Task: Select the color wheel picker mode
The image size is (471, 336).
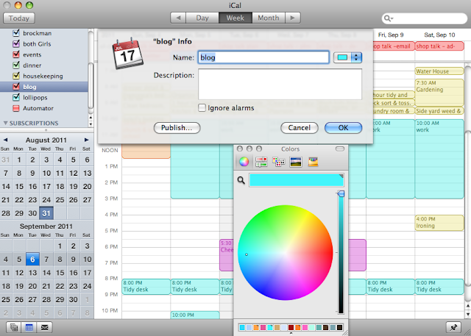Action: click(x=244, y=162)
